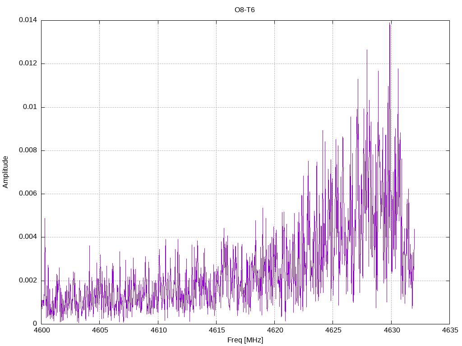Click the tallest spectrum peak tip near 4630 MHz
The height and width of the screenshot is (346, 462).
click(x=390, y=23)
